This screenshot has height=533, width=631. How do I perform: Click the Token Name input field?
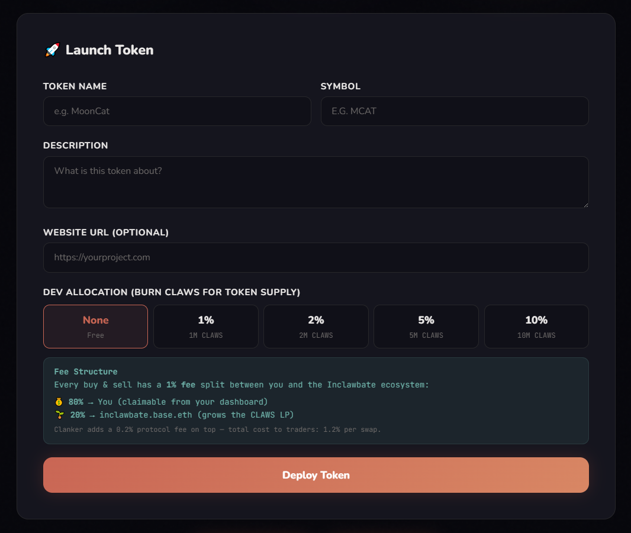(x=176, y=111)
